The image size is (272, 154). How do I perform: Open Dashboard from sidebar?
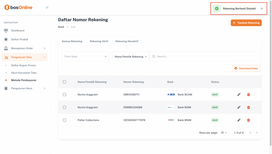(18, 30)
